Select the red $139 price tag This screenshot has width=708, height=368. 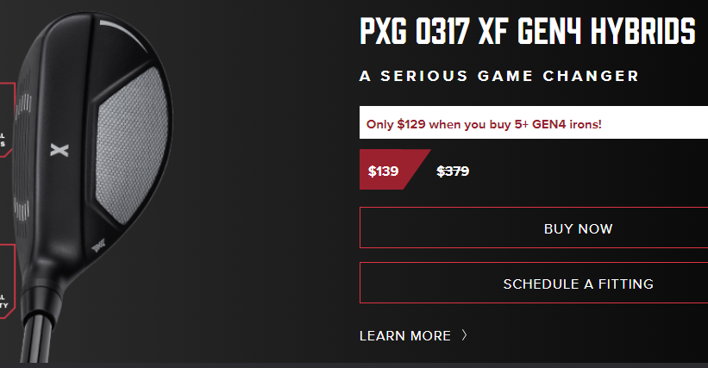(386, 171)
